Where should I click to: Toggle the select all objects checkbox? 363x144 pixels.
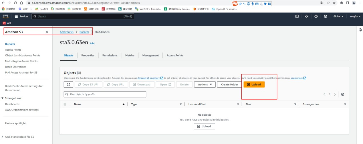[65, 104]
